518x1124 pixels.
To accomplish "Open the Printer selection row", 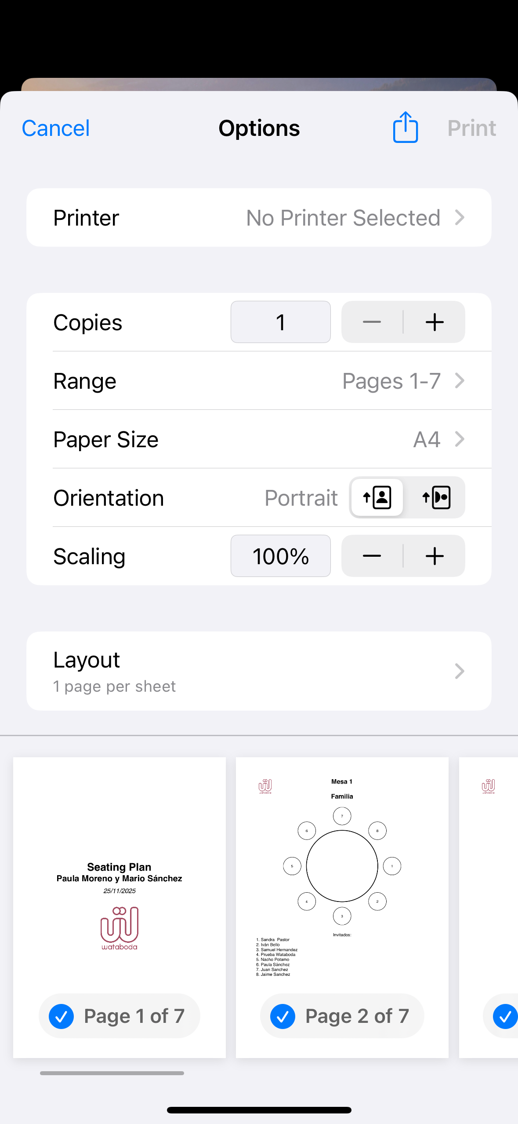I will tap(259, 218).
